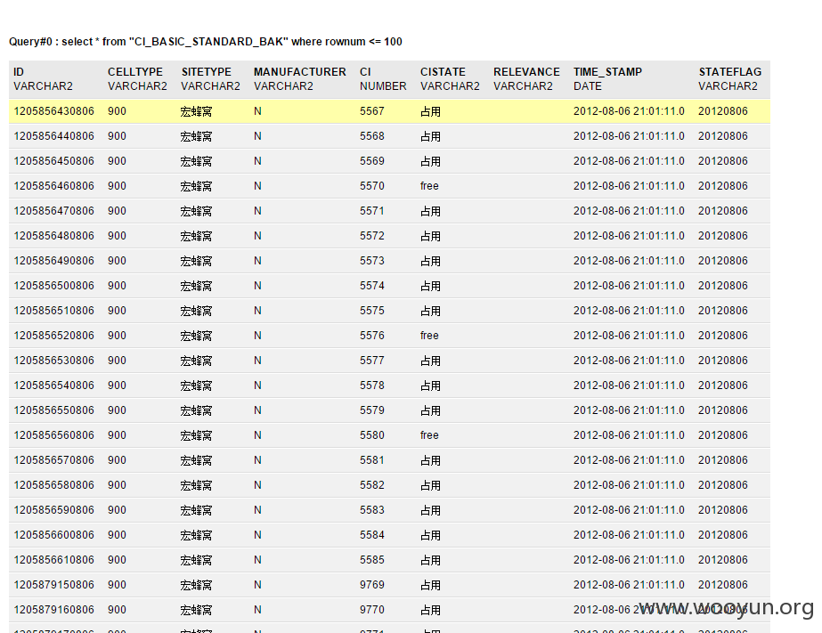This screenshot has width=822, height=633.
Task: Select ID cell 1205856600806
Action: tap(54, 535)
